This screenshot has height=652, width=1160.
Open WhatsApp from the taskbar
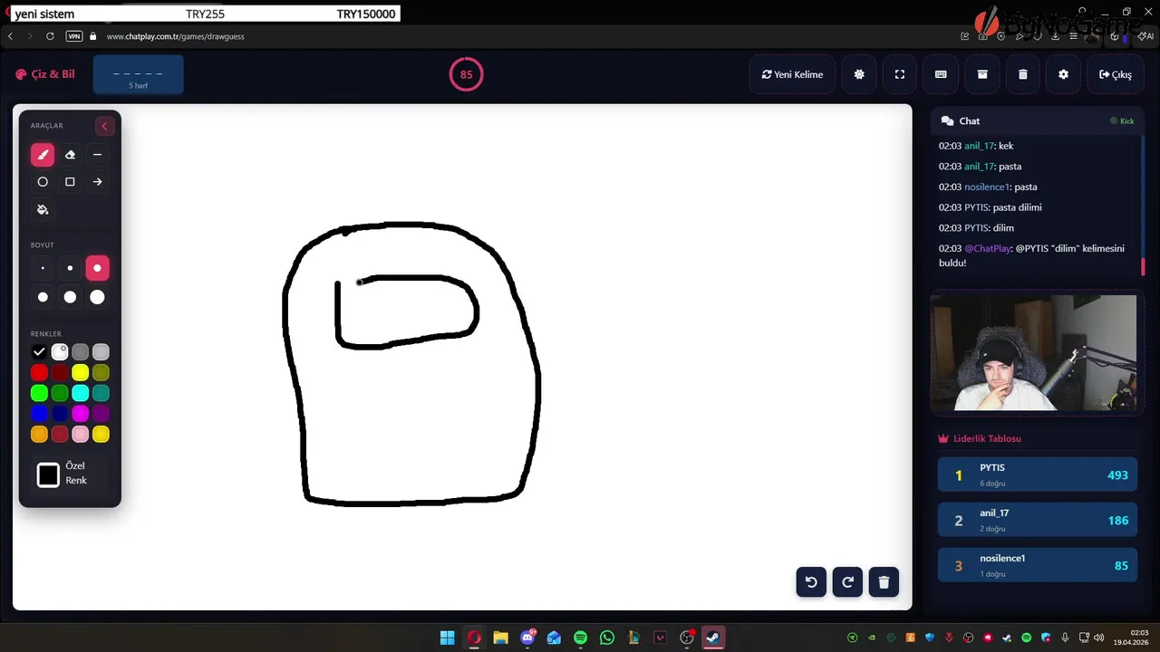click(606, 638)
